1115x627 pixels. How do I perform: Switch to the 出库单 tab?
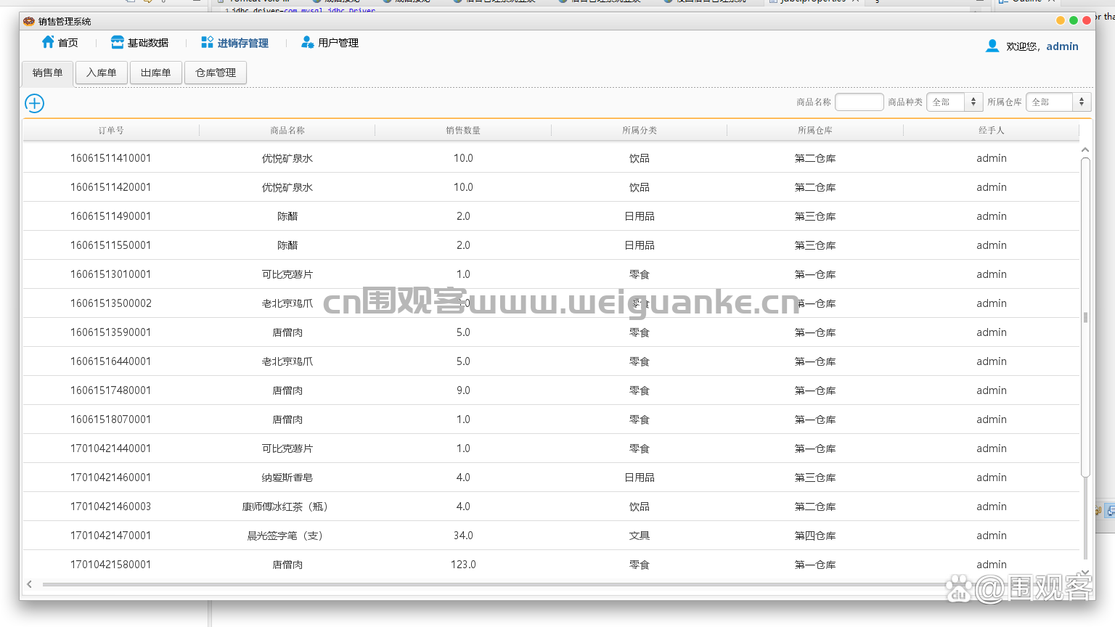coord(156,73)
